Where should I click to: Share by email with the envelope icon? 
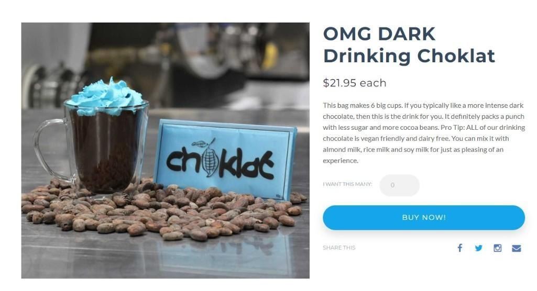click(517, 248)
